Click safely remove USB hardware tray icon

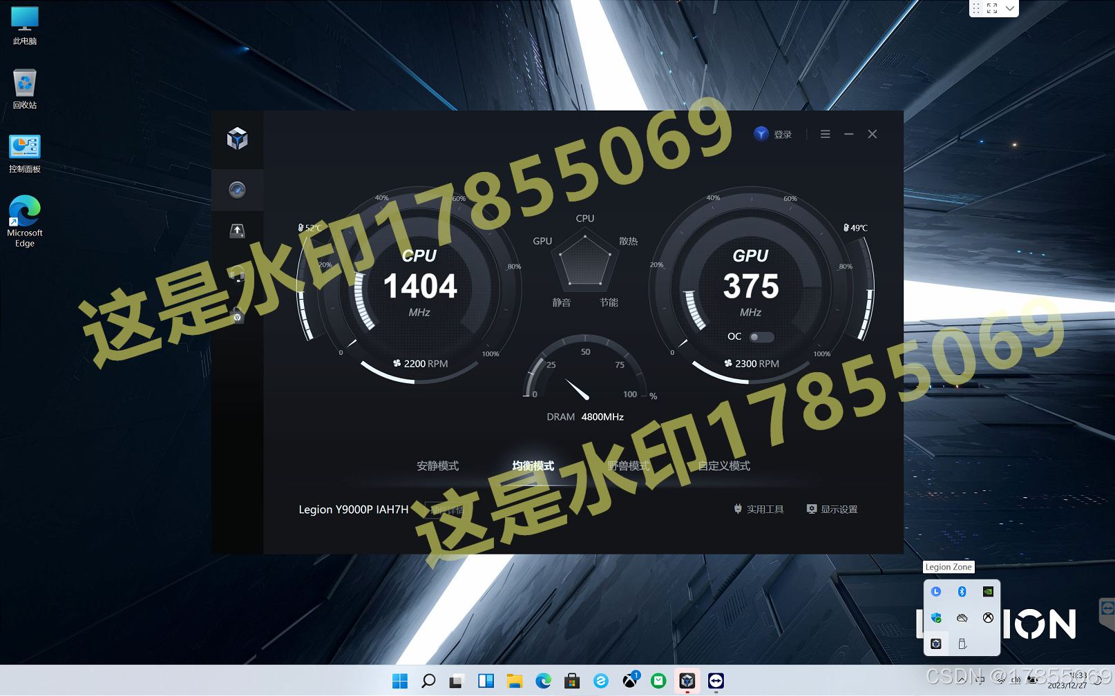[962, 644]
